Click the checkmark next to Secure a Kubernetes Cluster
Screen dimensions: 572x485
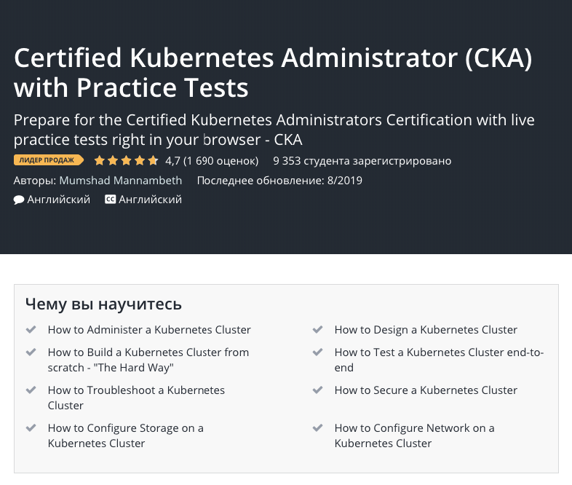pyautogui.click(x=318, y=390)
